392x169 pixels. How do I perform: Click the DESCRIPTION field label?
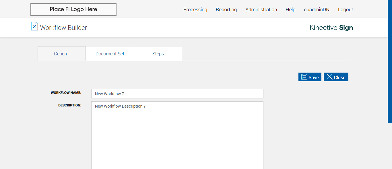pos(70,105)
